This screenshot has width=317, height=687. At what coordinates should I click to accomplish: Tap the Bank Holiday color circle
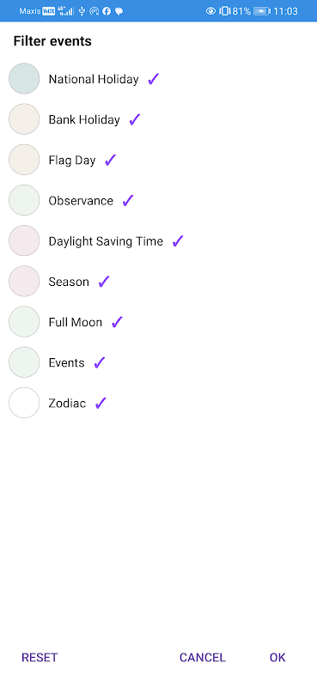coord(24,119)
